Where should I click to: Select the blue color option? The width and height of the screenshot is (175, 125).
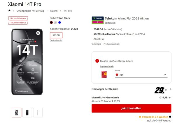(x=60, y=22)
